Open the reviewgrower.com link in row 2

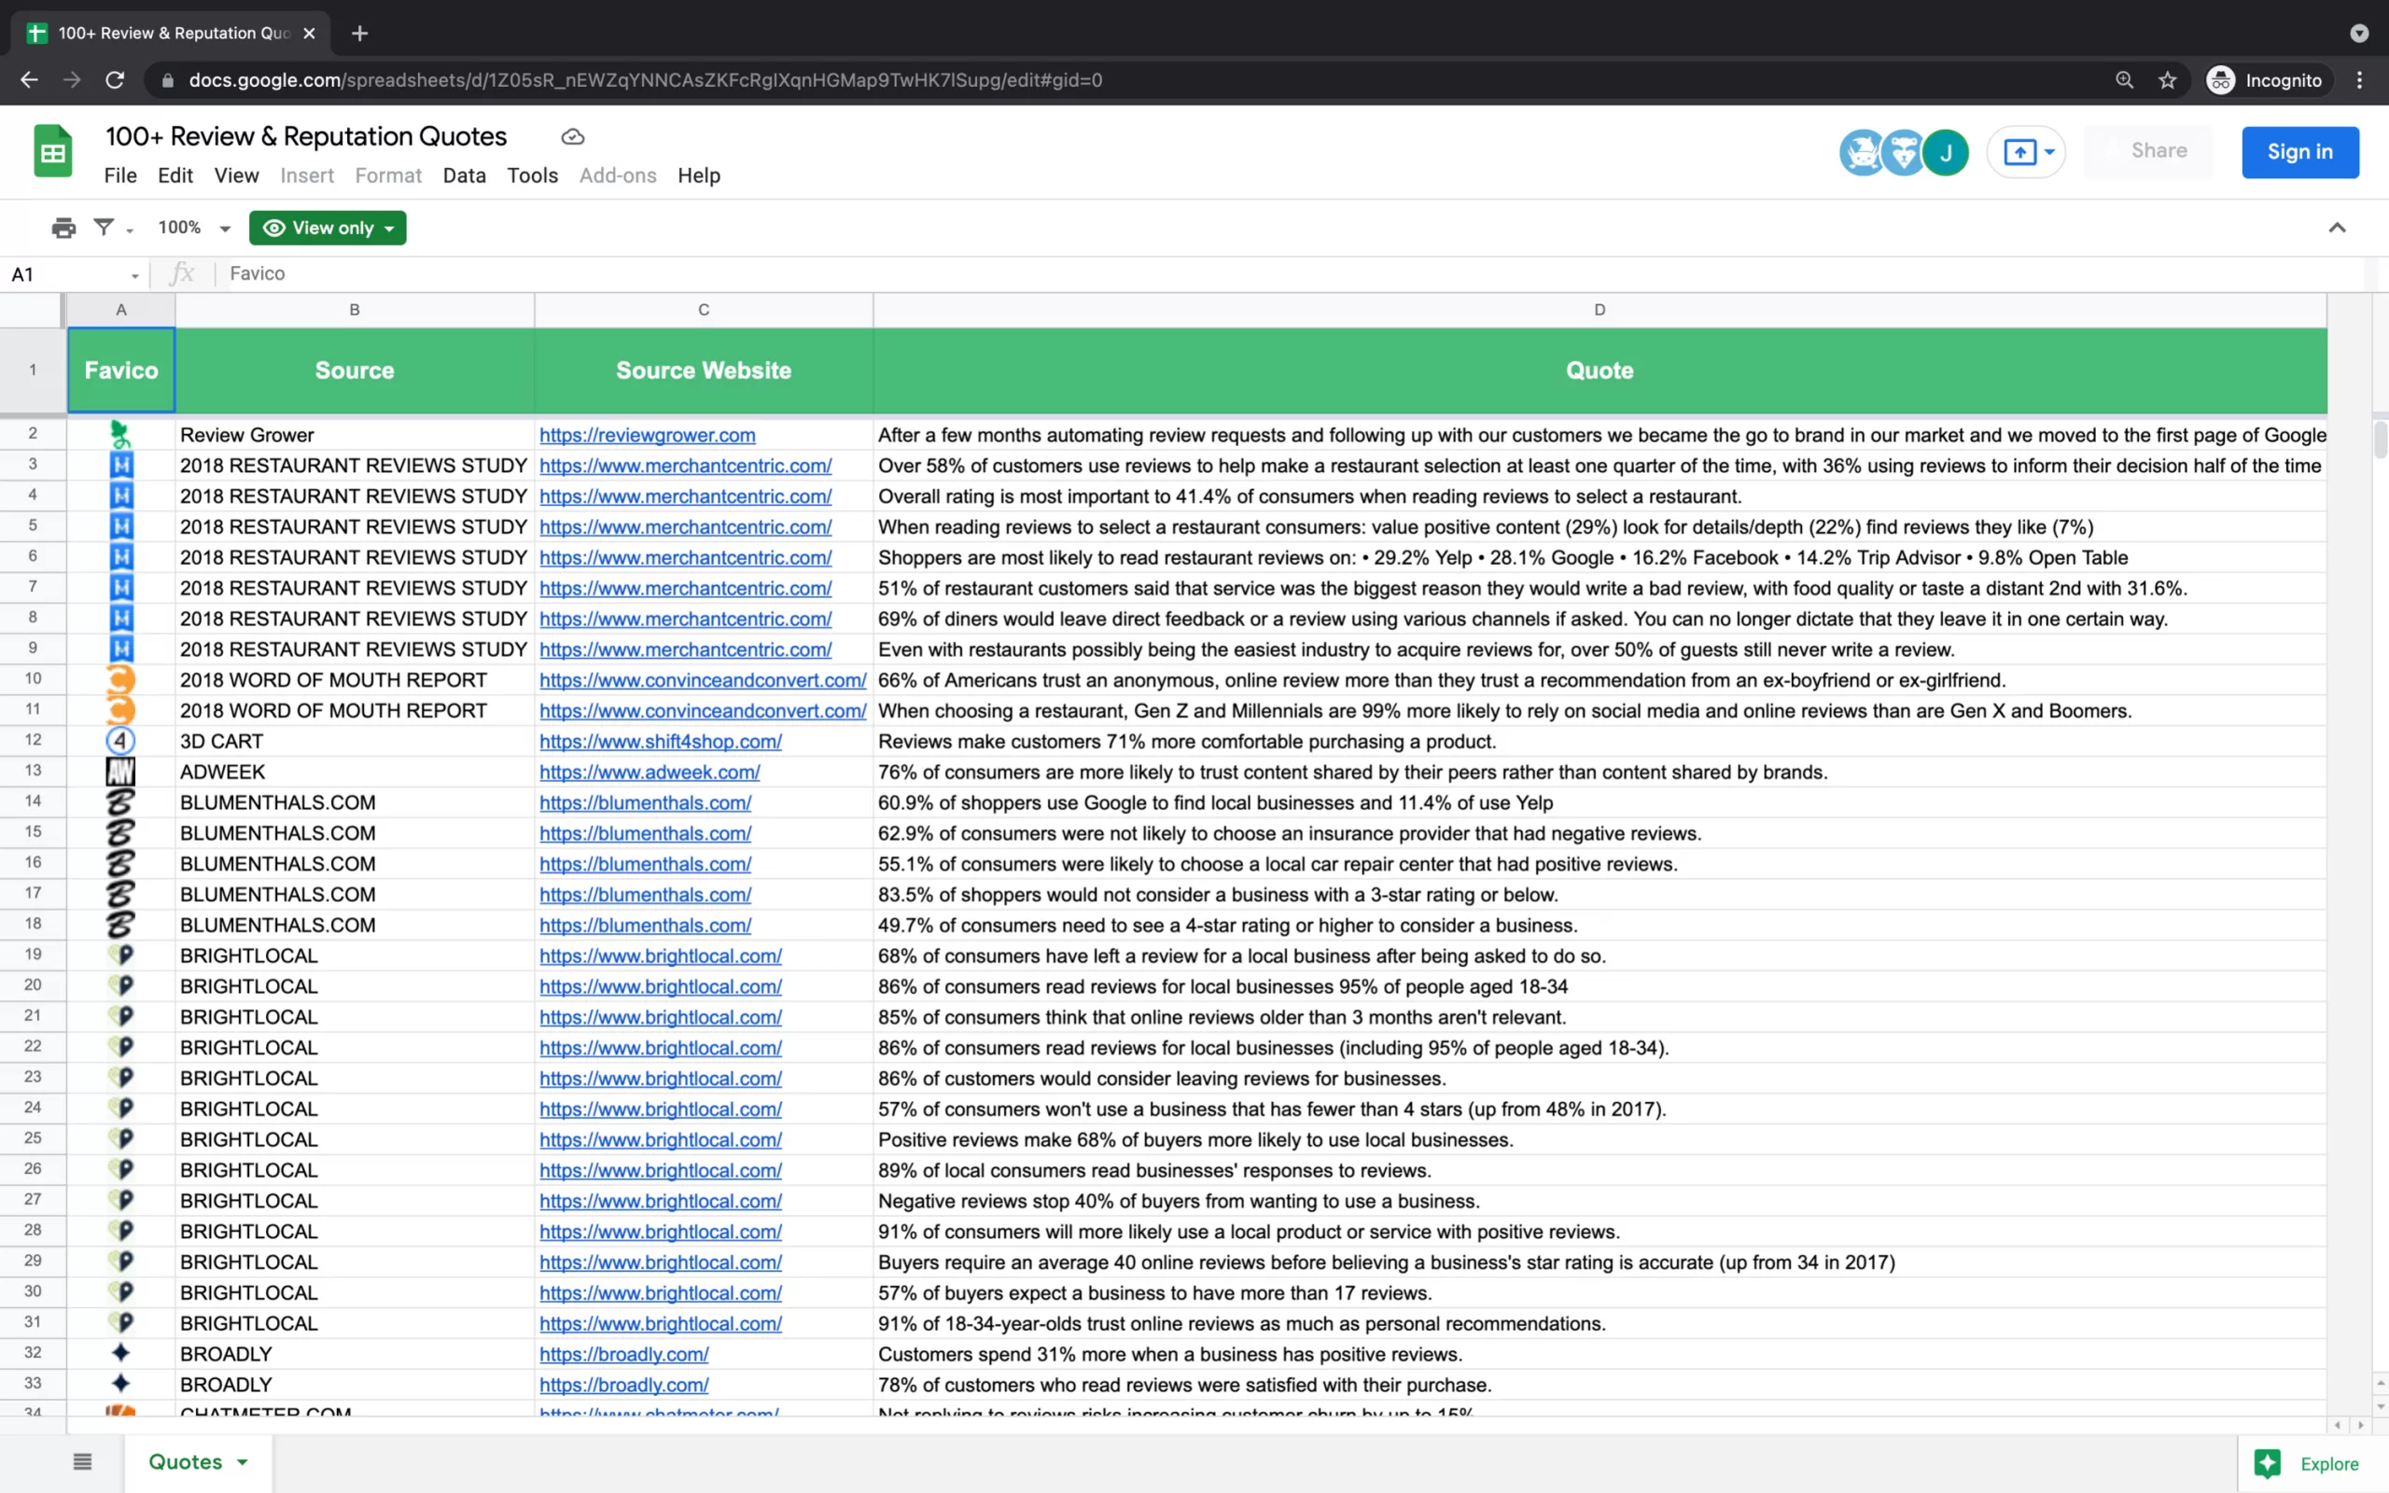point(647,436)
